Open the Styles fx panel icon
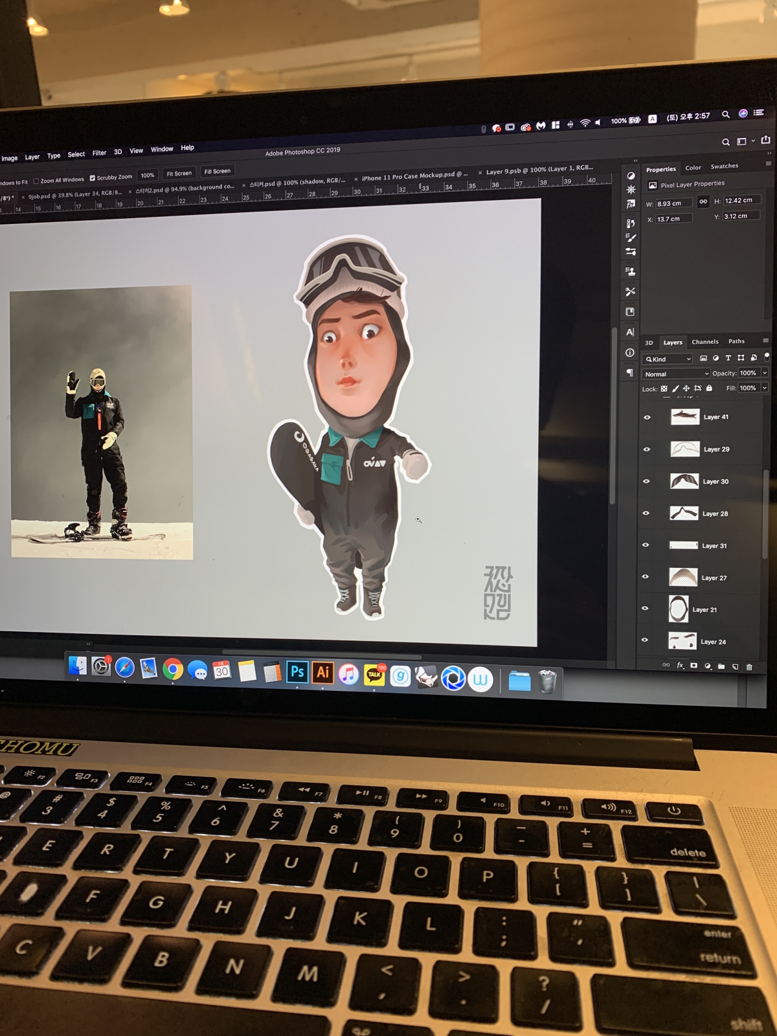The height and width of the screenshot is (1036, 777). (x=631, y=204)
